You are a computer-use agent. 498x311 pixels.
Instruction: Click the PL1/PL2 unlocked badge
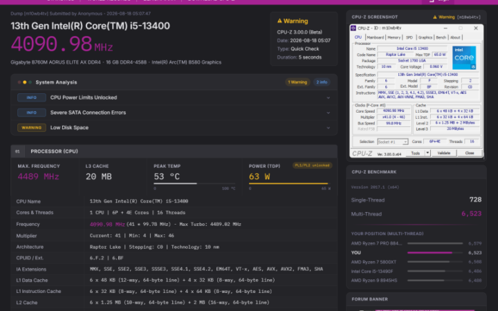[x=312, y=165]
